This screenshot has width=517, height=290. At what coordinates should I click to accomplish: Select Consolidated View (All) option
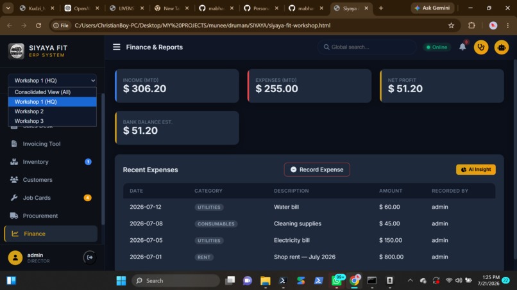[x=53, y=92]
